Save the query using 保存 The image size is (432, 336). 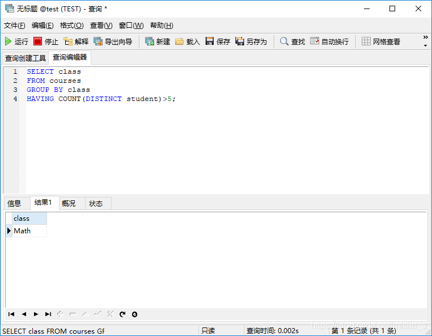218,41
